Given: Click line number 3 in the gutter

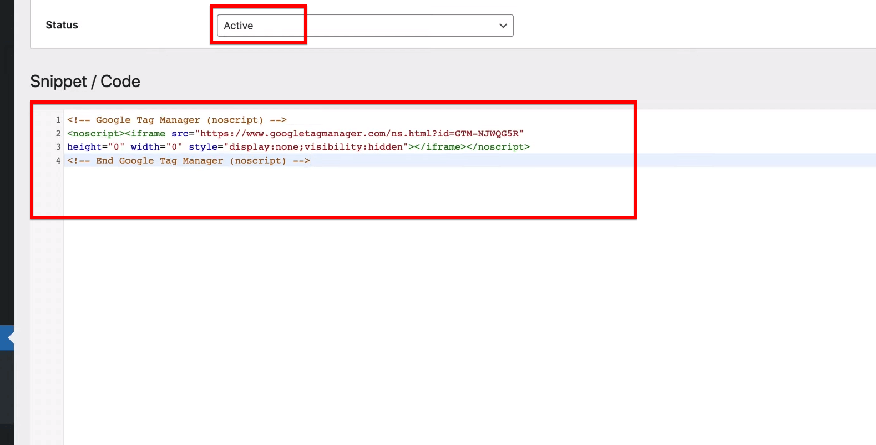Looking at the screenshot, I should (58, 147).
